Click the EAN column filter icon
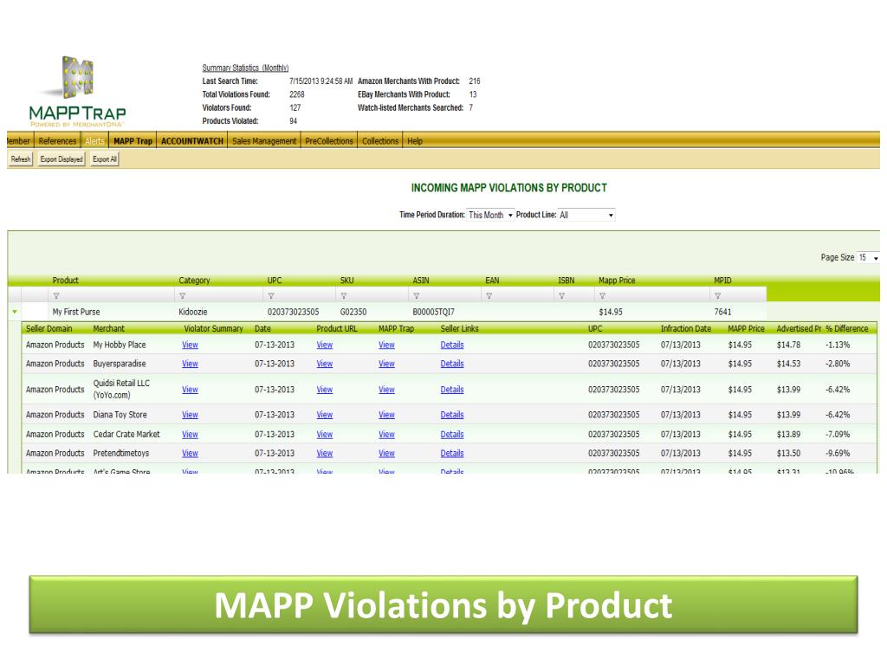This screenshot has width=887, height=665. pos(489,296)
